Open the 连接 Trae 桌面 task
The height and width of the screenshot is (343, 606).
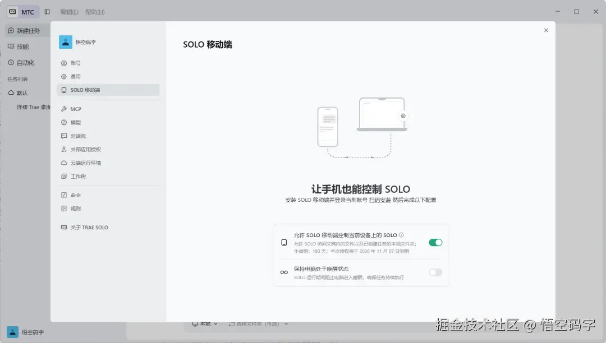tap(33, 107)
